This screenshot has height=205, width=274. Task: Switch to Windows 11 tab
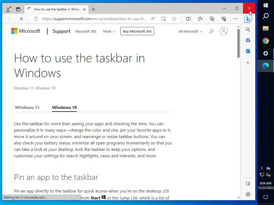[27, 107]
